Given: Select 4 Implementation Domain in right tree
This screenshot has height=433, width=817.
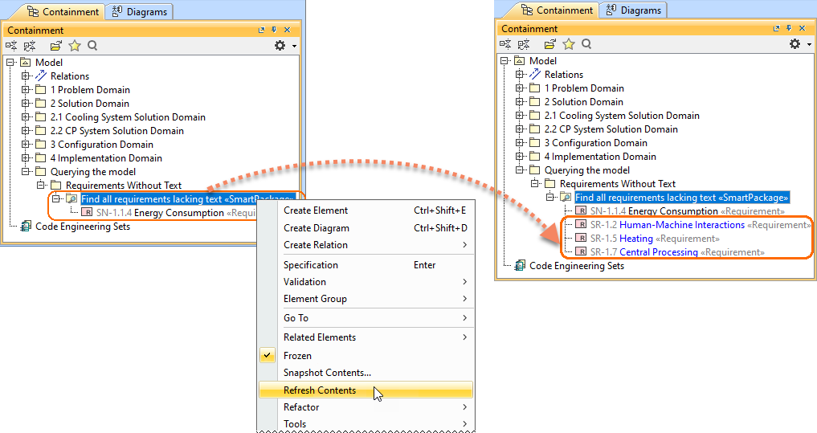Looking at the screenshot, I should coord(599,157).
